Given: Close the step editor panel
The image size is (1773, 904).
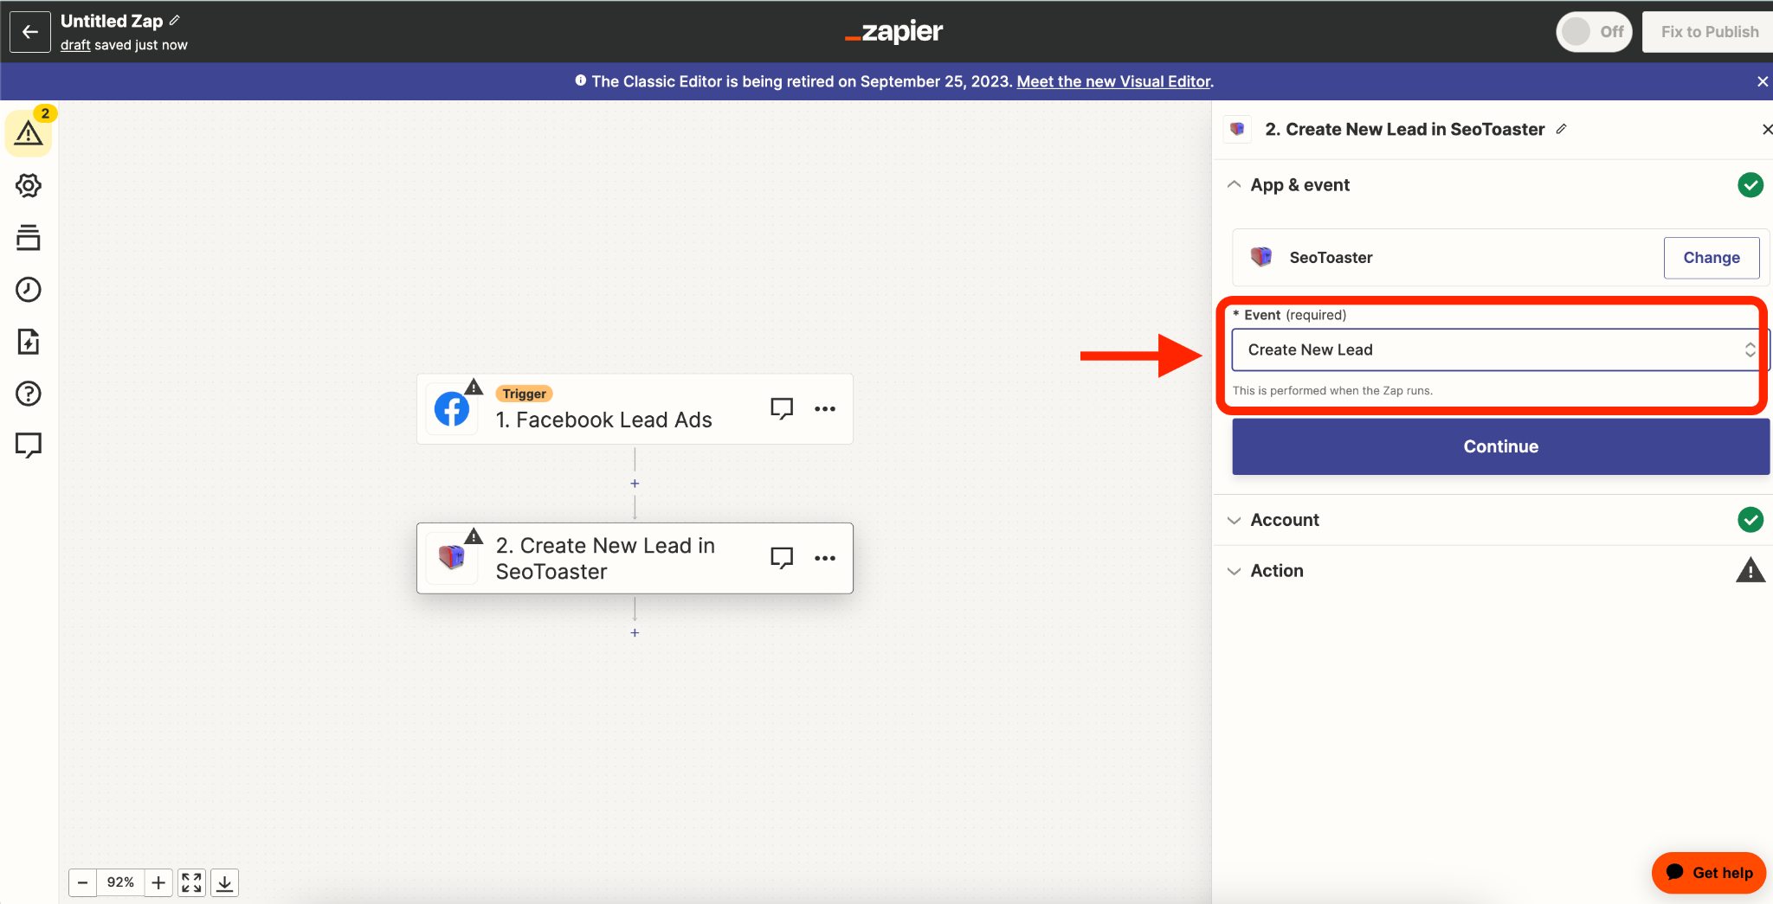Looking at the screenshot, I should (x=1767, y=129).
